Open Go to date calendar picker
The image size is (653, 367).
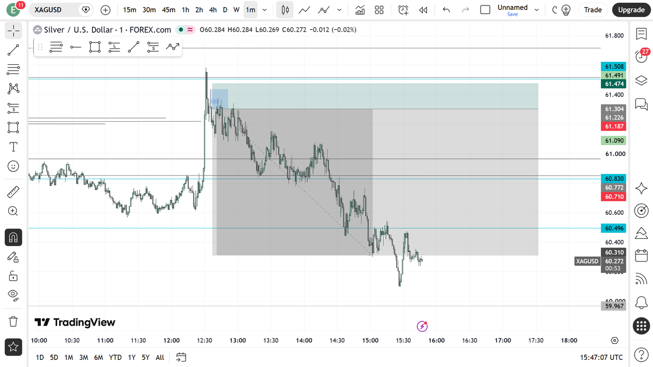tap(181, 357)
